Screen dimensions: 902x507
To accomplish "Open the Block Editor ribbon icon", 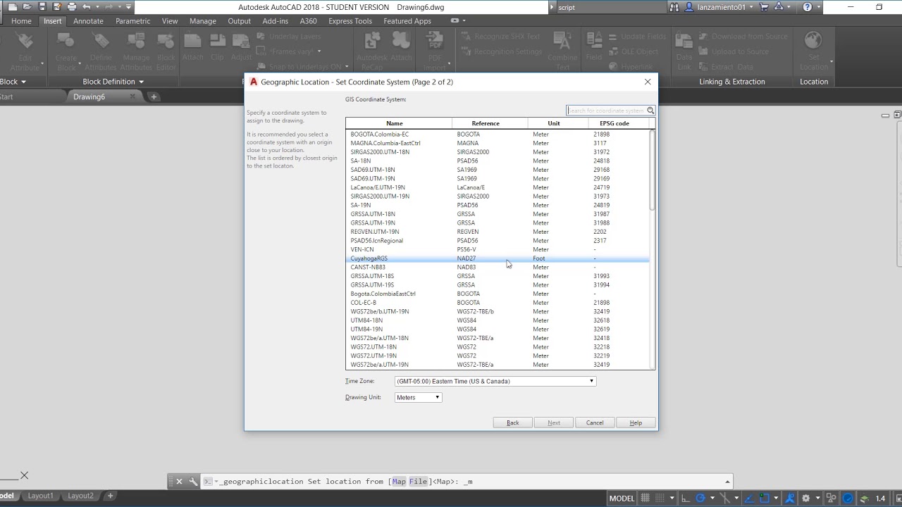I will (x=166, y=42).
